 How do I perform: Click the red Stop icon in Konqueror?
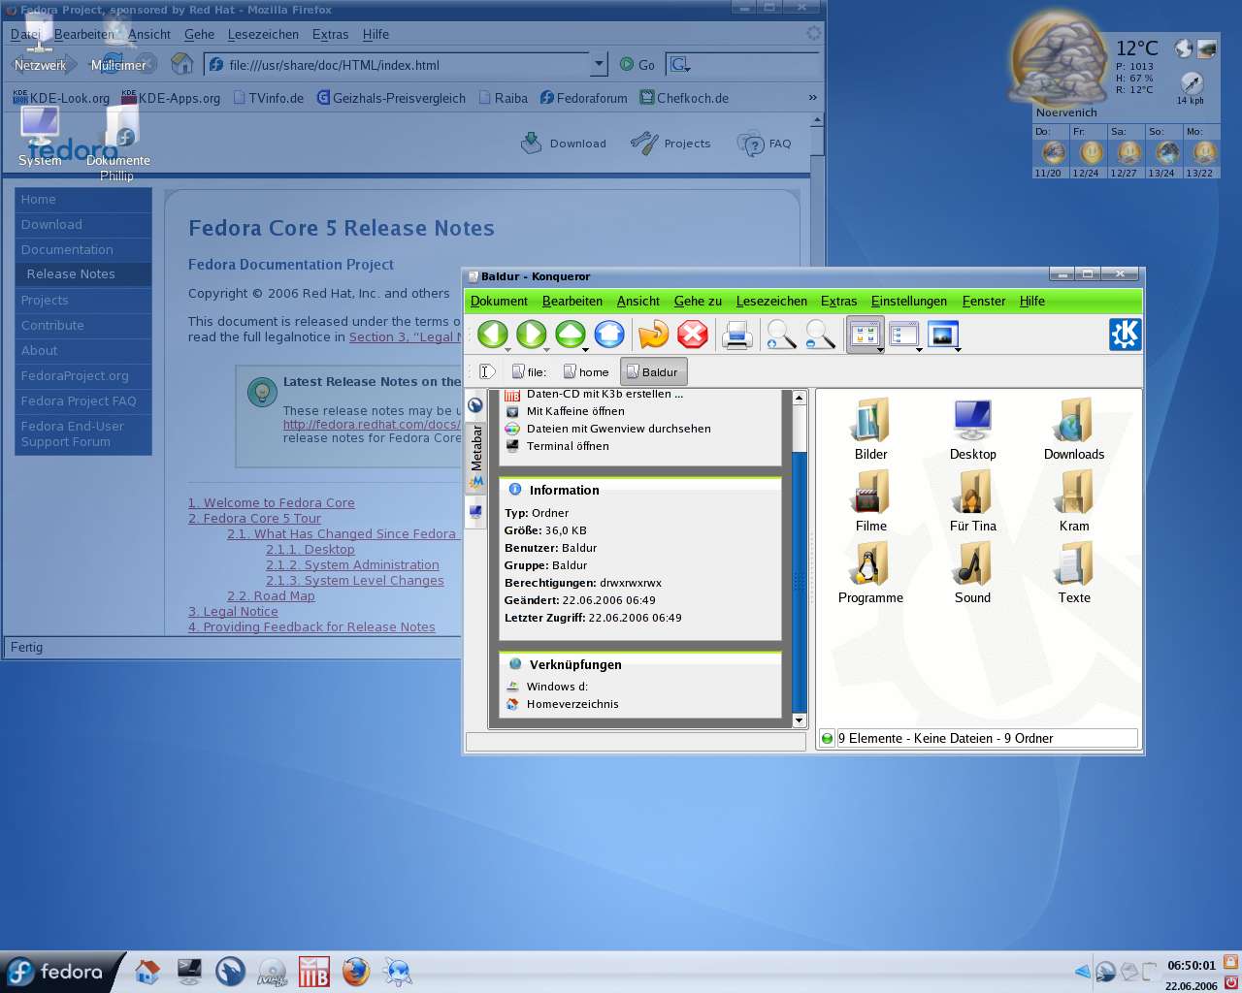(693, 335)
